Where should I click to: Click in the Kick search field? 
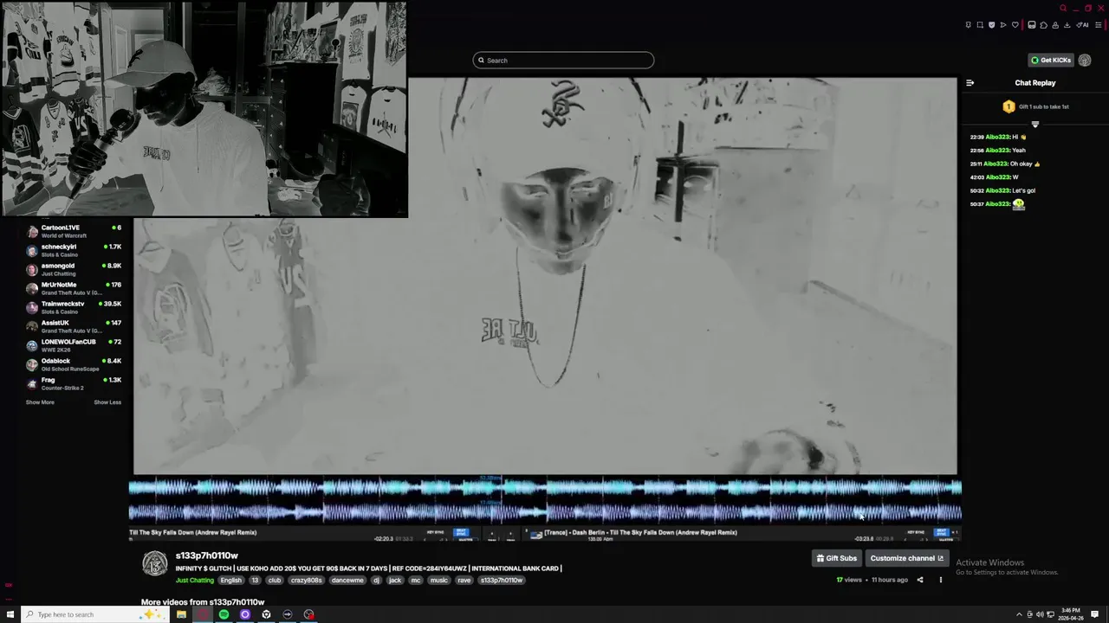[x=563, y=61]
